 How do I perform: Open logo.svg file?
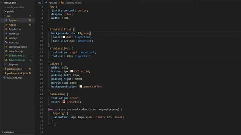click(x=14, y=42)
